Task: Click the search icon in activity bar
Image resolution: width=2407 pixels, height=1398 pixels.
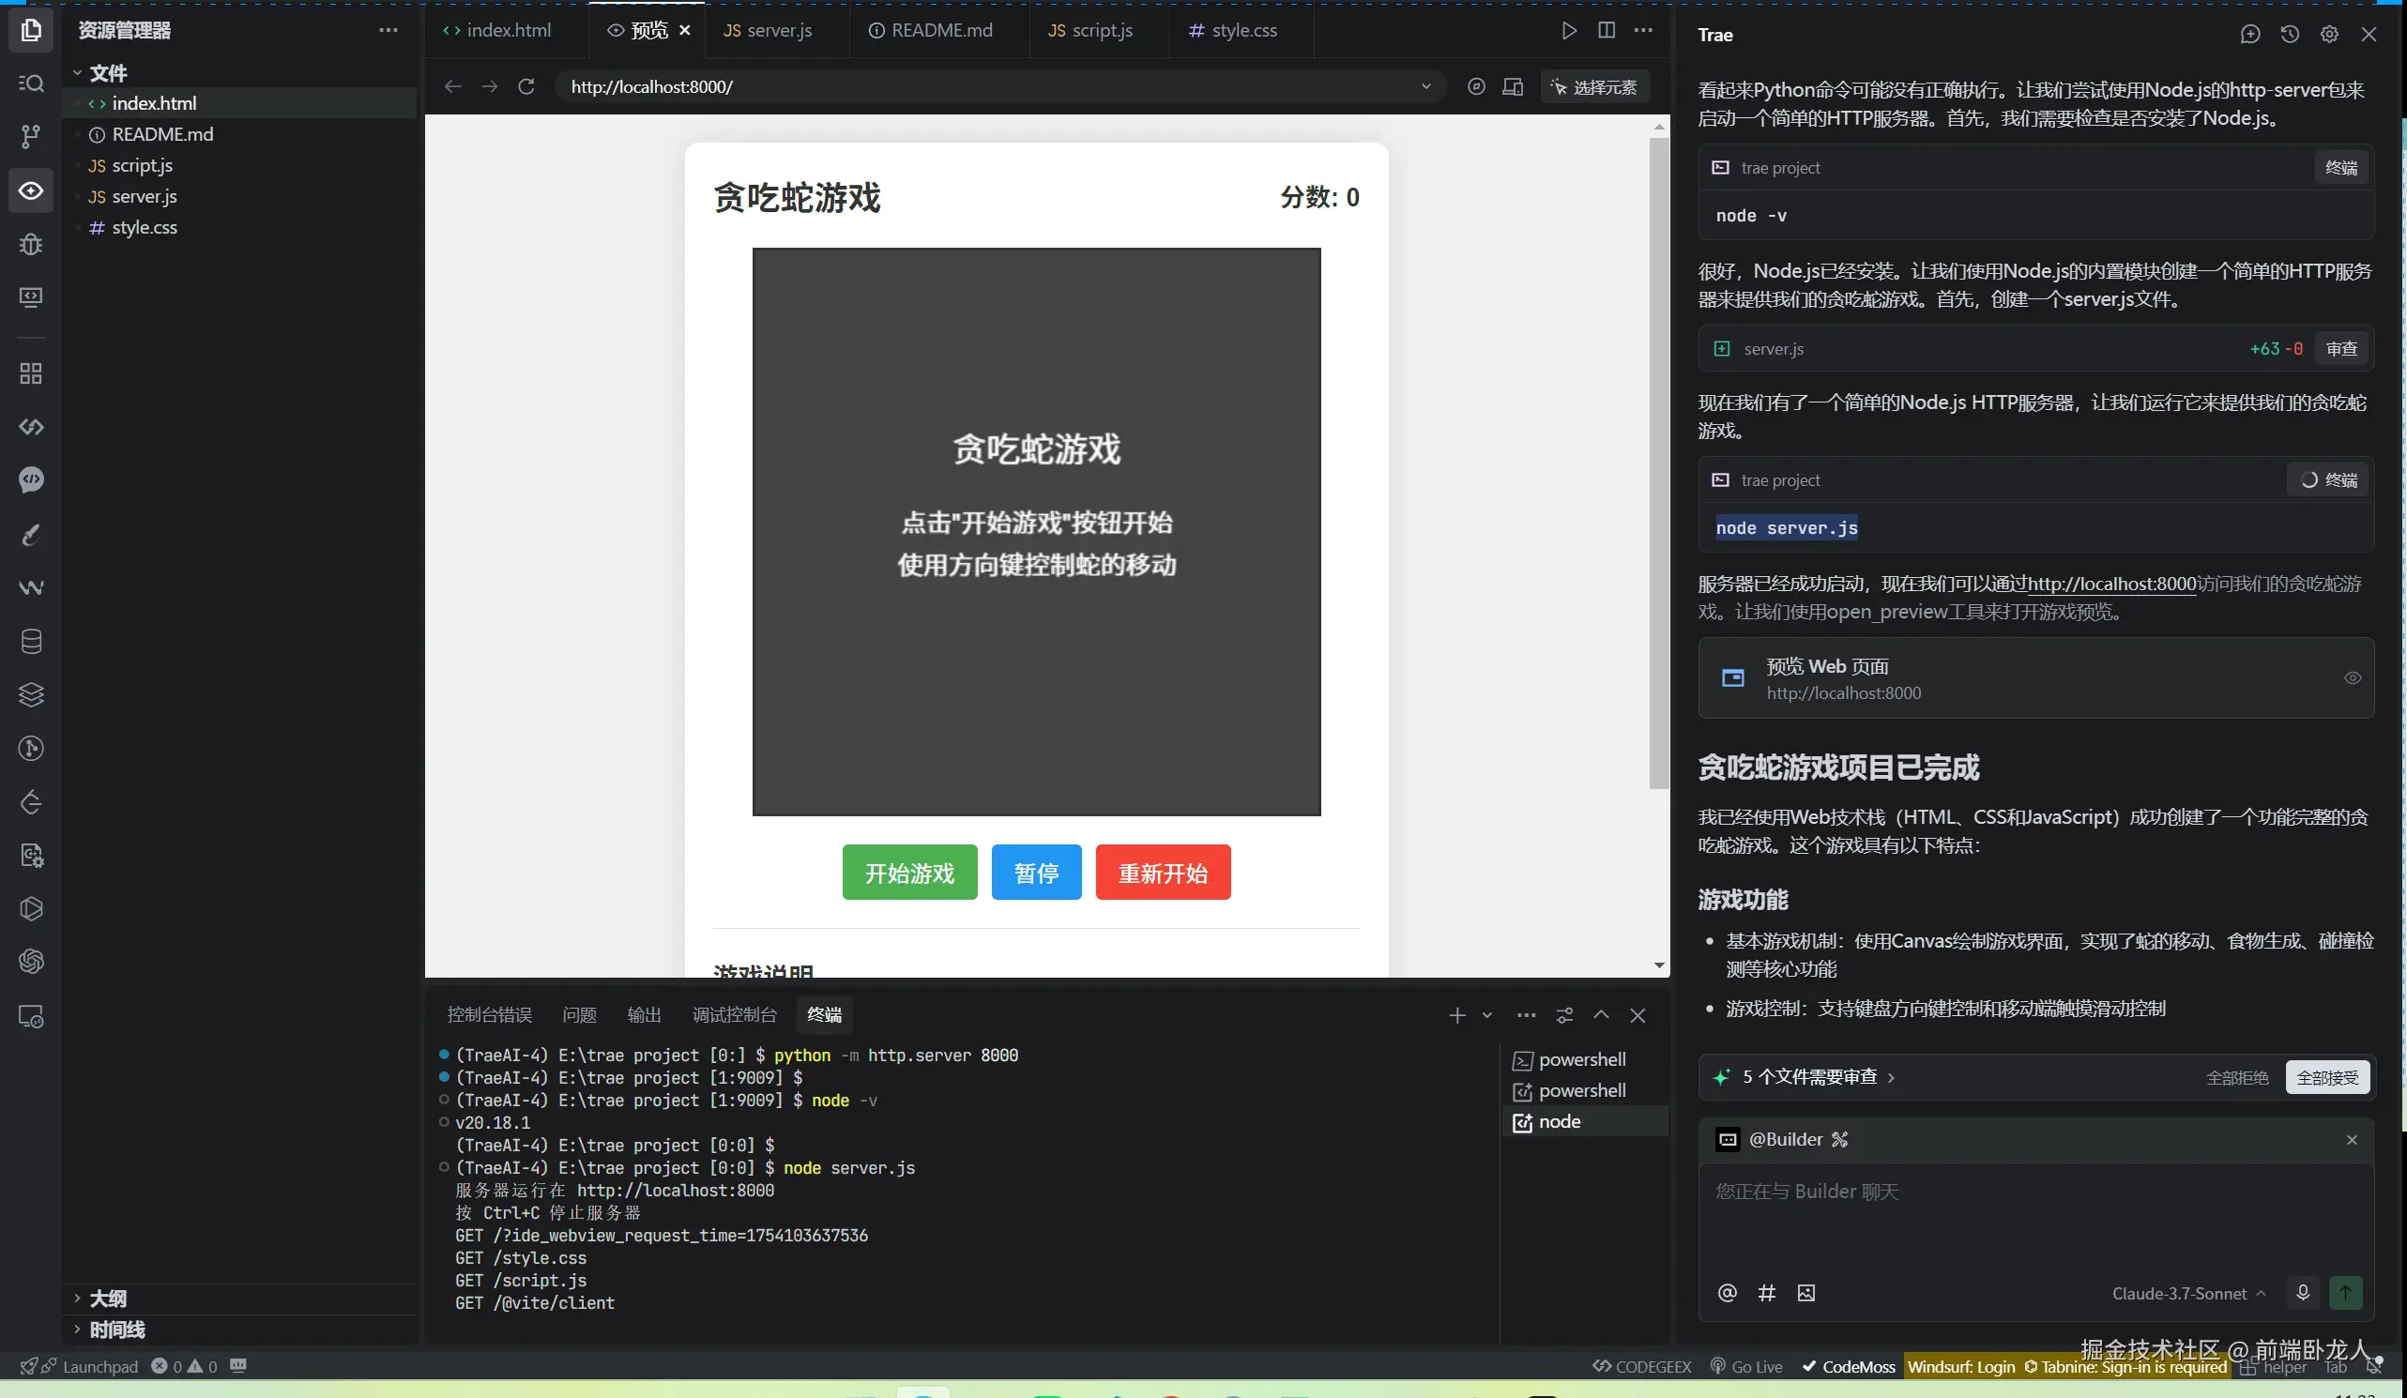Action: click(x=31, y=84)
